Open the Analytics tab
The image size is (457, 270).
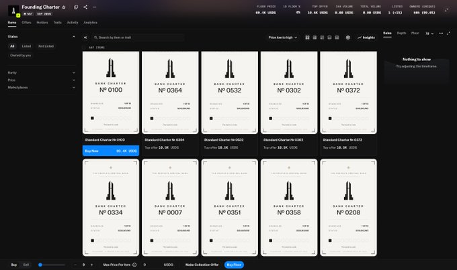[90, 23]
